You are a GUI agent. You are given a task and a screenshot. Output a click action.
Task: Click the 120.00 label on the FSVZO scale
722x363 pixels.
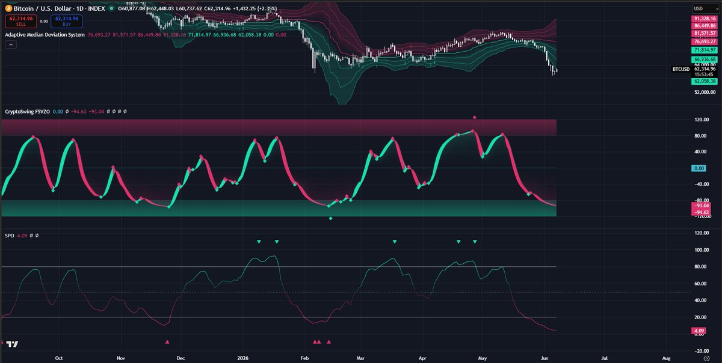coord(703,120)
